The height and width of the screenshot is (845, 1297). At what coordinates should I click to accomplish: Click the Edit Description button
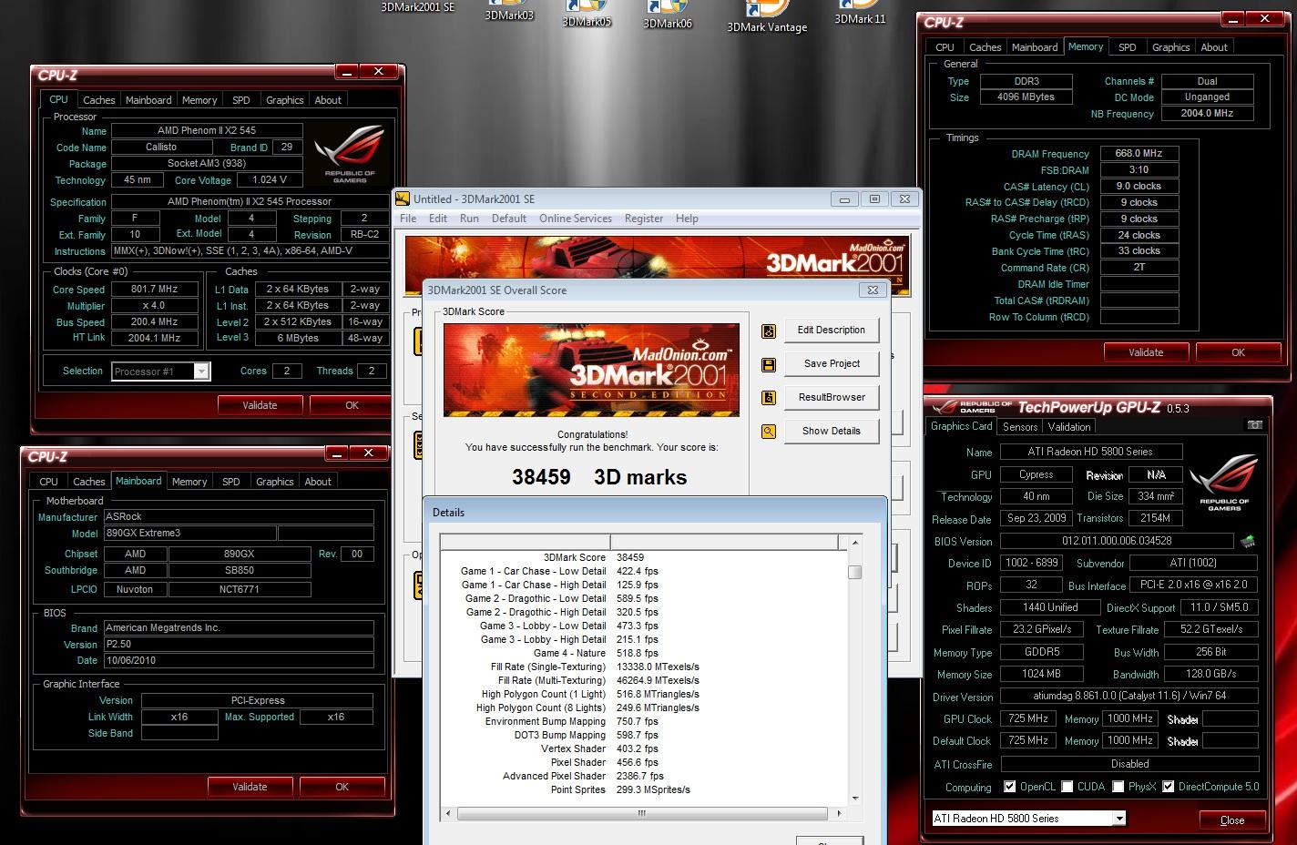point(832,331)
